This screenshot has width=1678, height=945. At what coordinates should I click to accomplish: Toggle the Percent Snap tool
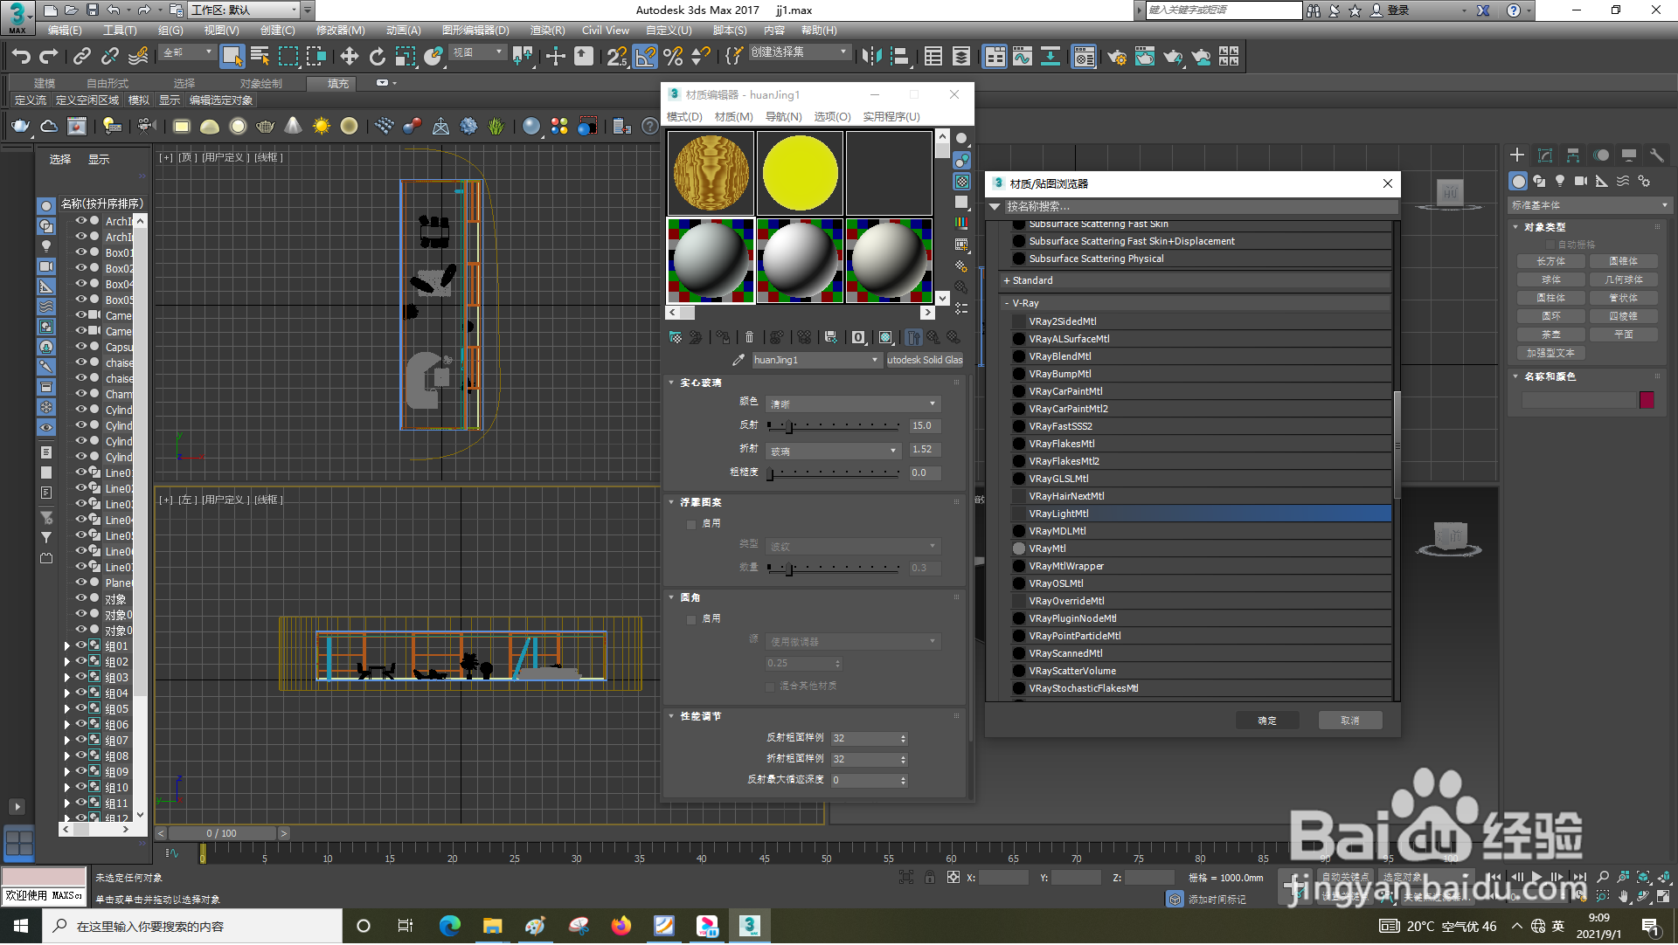tap(673, 57)
